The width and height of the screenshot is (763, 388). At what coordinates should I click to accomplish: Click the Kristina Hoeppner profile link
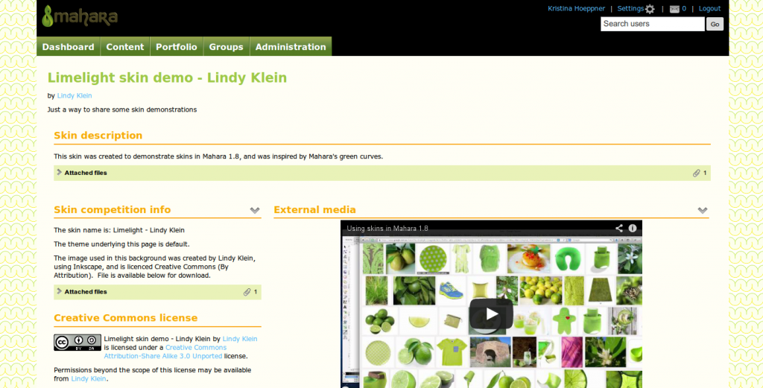(576, 9)
